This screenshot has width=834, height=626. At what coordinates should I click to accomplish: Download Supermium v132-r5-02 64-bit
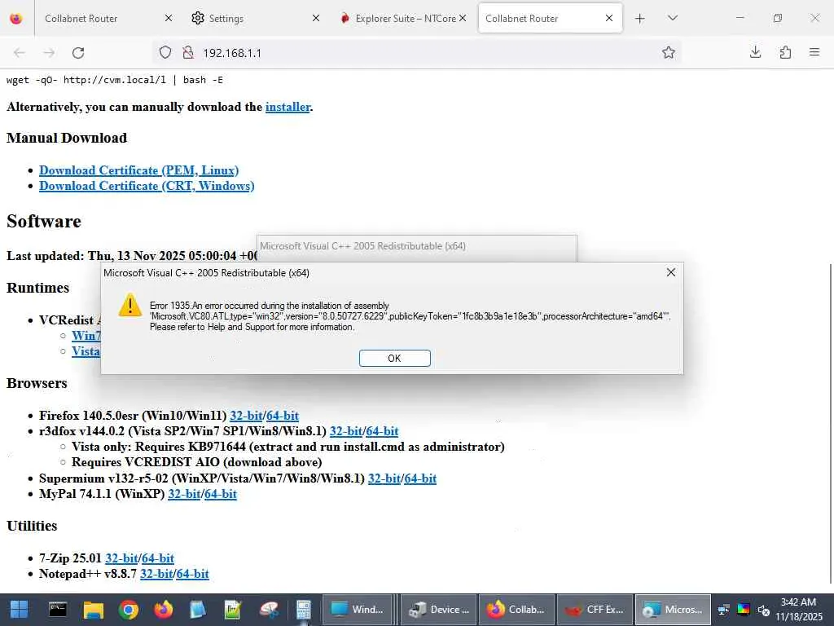coord(420,478)
